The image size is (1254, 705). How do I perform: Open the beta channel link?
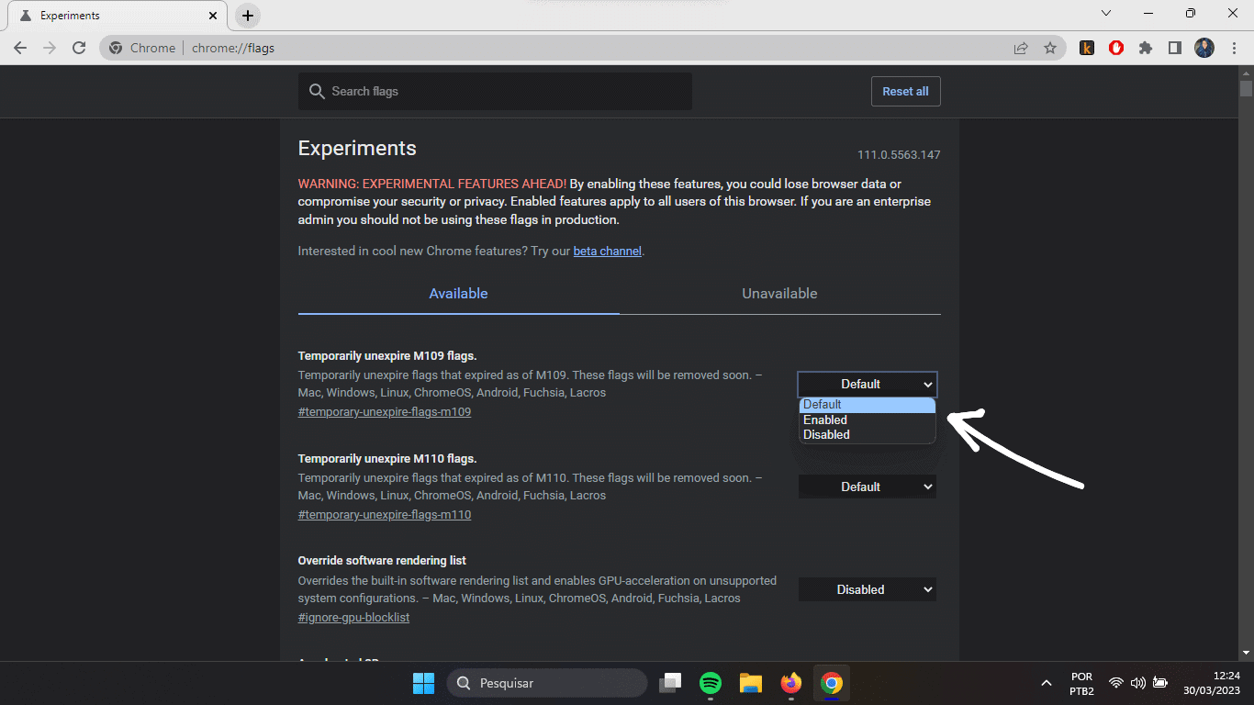pyautogui.click(x=608, y=251)
